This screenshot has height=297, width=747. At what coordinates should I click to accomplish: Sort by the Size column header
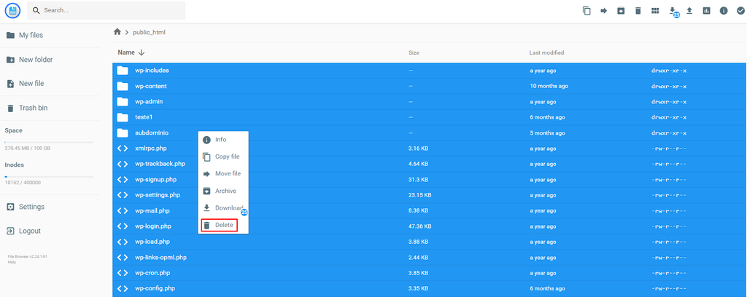click(x=414, y=52)
